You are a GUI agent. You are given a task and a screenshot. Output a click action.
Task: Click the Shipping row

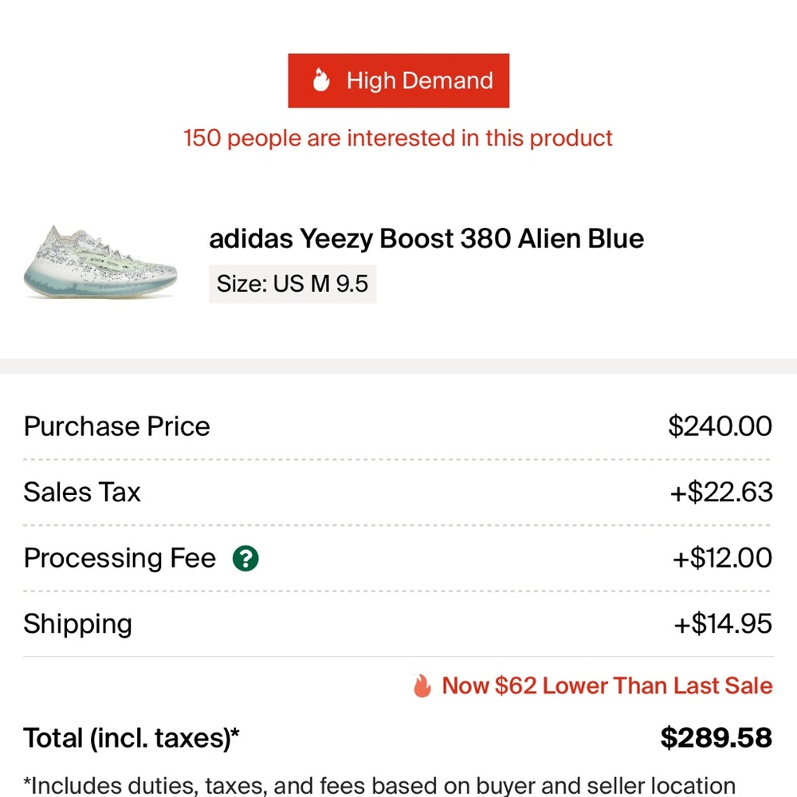pyautogui.click(x=77, y=624)
